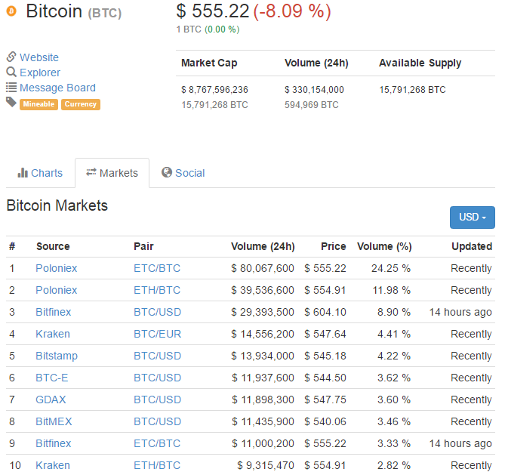Open the Website link
Image resolution: width=505 pixels, height=472 pixels.
pos(38,57)
